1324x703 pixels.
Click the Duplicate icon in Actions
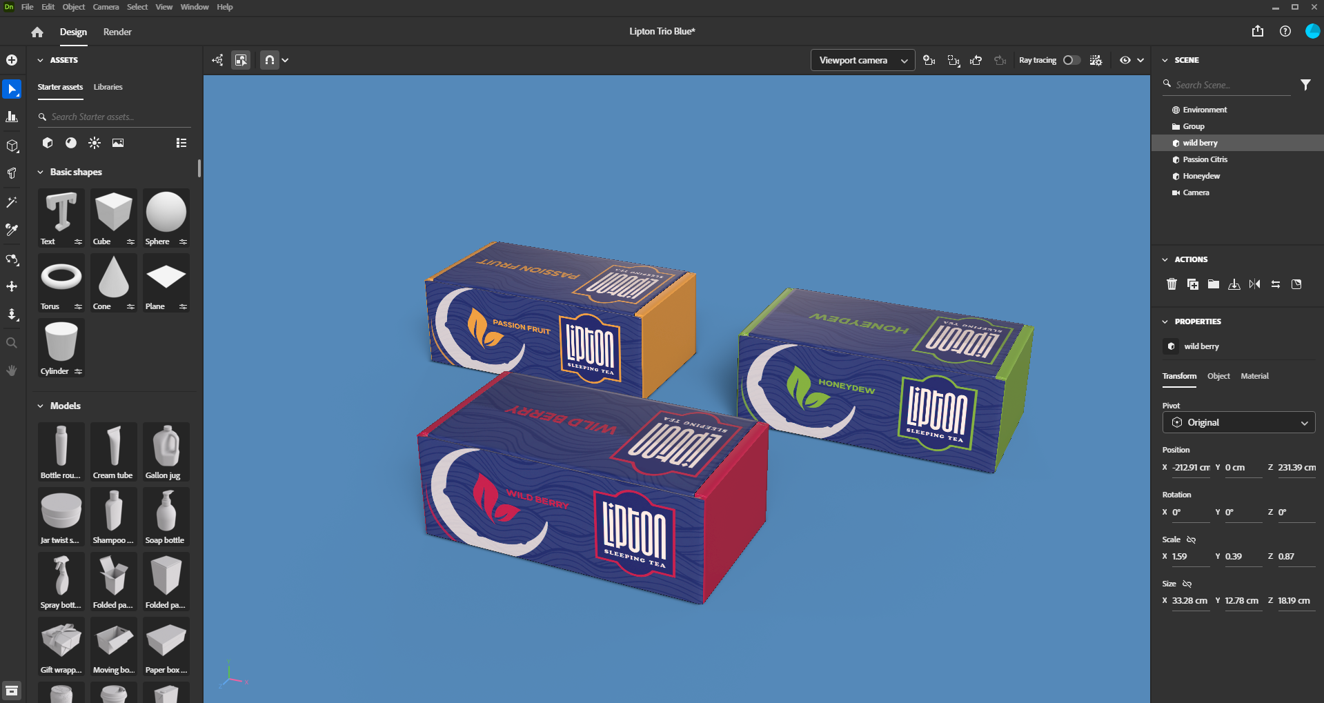tap(1193, 284)
